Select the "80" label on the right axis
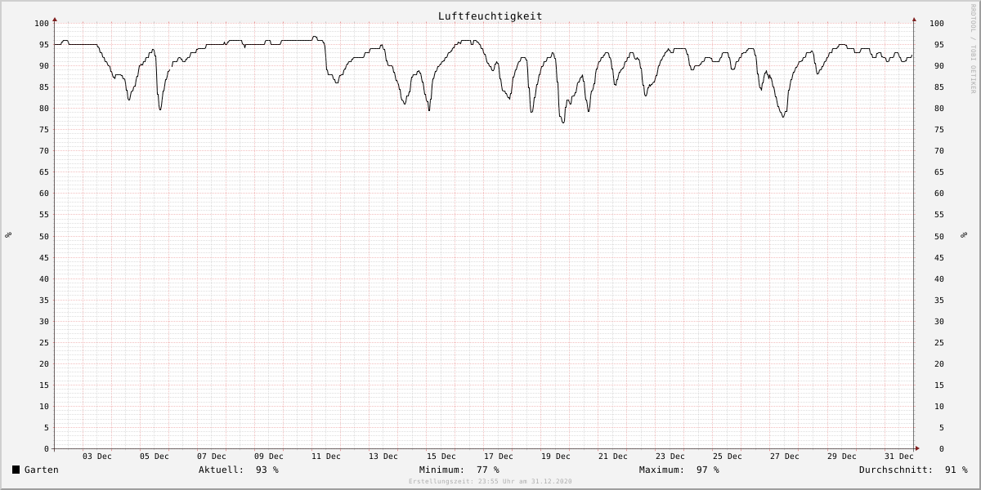This screenshot has width=981, height=490. [939, 109]
